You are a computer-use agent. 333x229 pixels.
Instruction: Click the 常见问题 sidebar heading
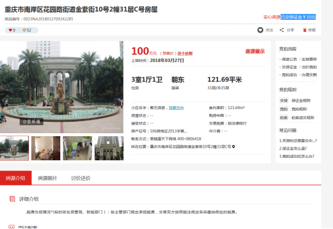point(288,130)
